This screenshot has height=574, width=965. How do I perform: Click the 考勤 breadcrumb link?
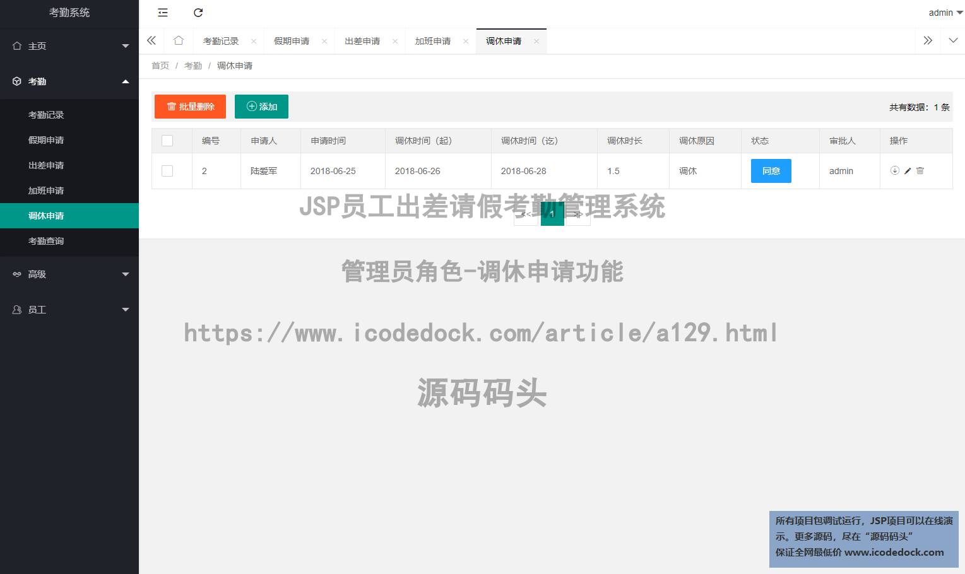193,66
